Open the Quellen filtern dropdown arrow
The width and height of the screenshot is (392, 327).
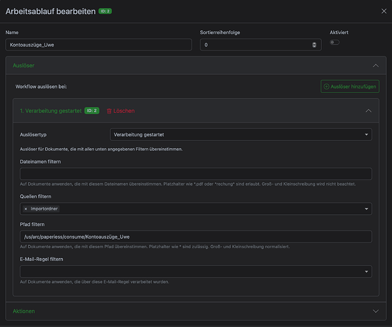pyautogui.click(x=366, y=209)
